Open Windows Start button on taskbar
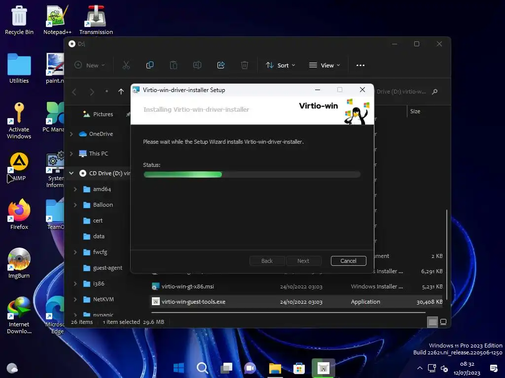Viewport: 505px width, 378px height. coord(179,368)
